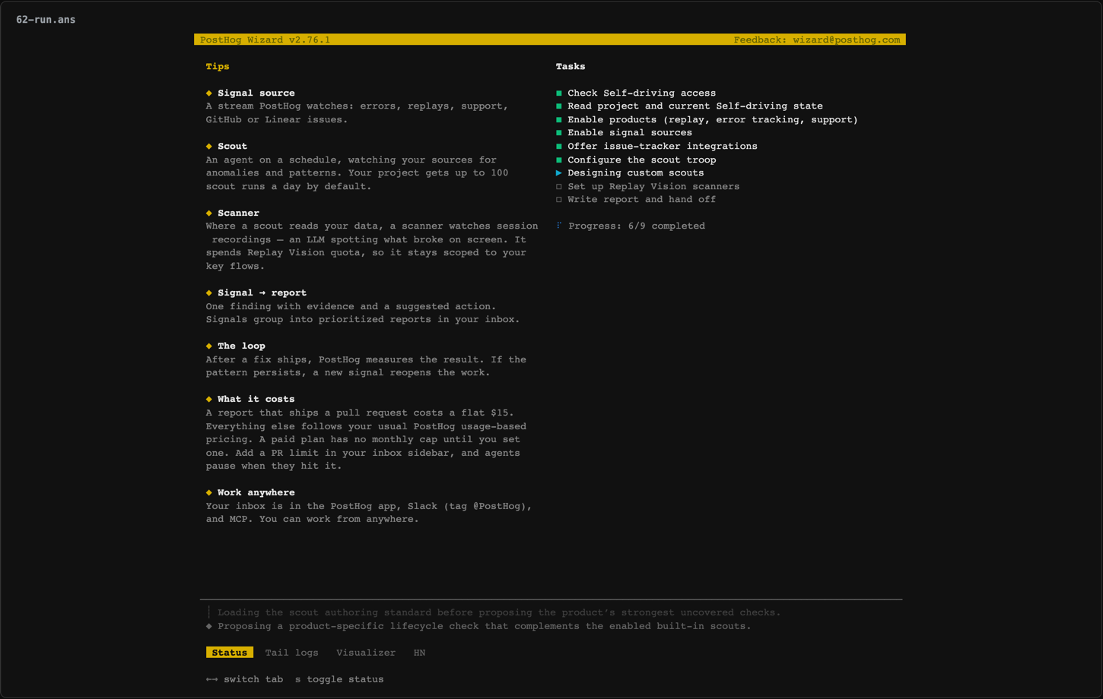Click the green square for Enable products
This screenshot has height=699, width=1103.
tap(559, 120)
